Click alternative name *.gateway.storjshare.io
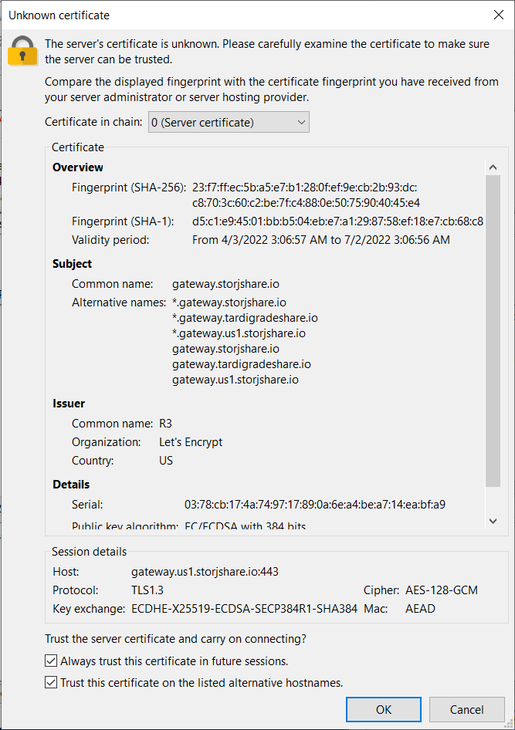This screenshot has width=515, height=730. [229, 302]
